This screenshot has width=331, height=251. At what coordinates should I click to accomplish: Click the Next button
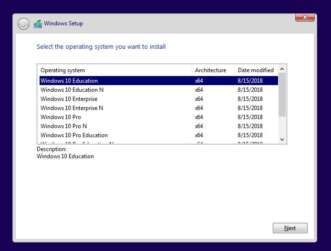(290, 228)
